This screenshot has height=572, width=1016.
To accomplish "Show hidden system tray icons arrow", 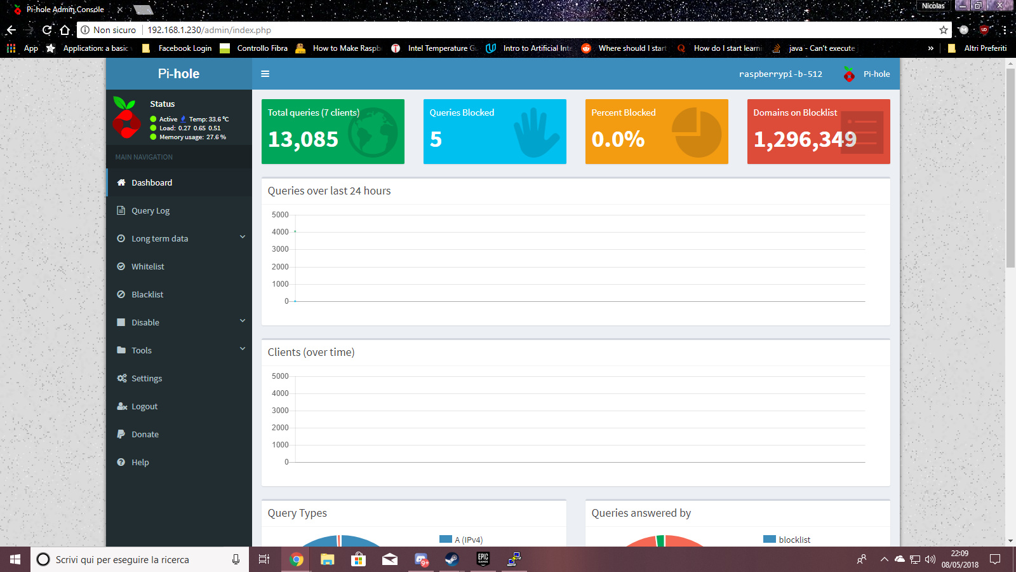I will click(x=884, y=559).
